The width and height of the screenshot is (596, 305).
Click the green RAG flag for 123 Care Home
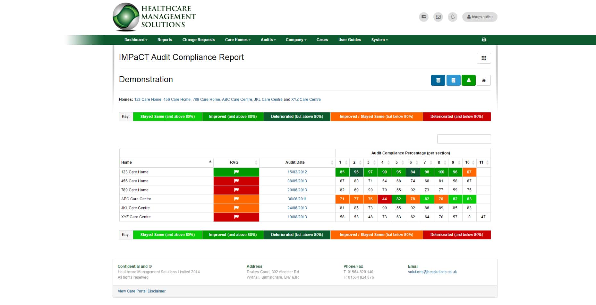pyautogui.click(x=236, y=172)
